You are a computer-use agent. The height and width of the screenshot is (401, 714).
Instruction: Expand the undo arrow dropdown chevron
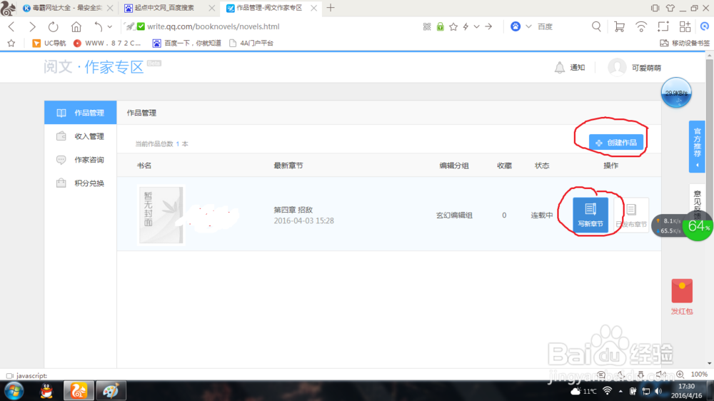coord(110,27)
